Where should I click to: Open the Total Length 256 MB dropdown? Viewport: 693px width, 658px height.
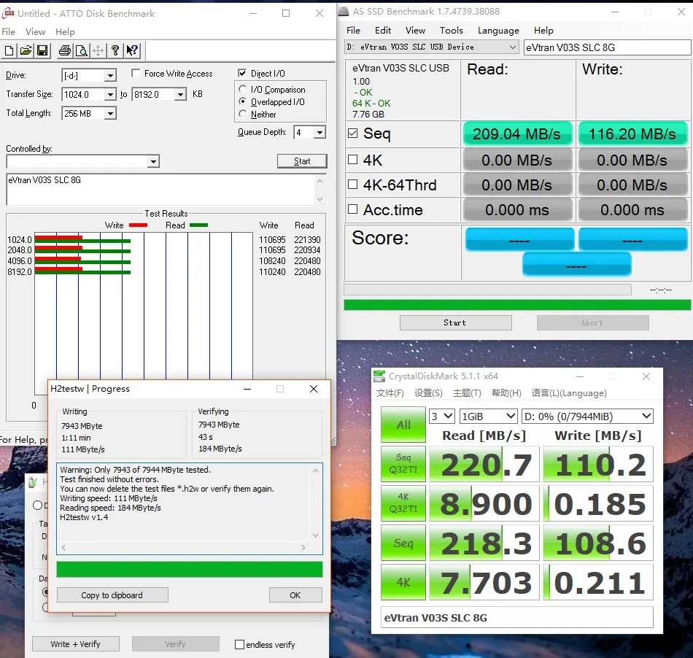click(x=110, y=114)
